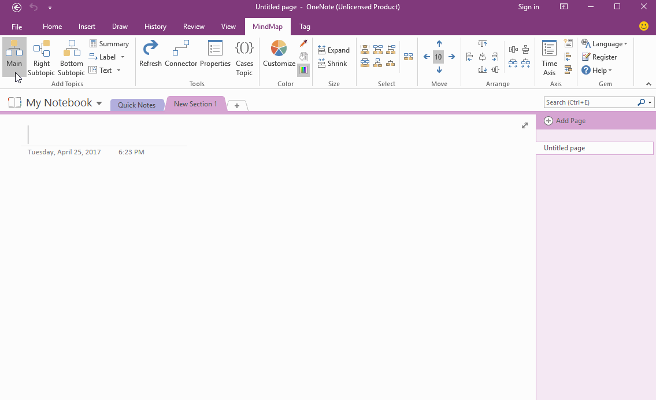This screenshot has height=400, width=656.
Task: Customize the Quick Access Toolbar
Action: tap(50, 7)
